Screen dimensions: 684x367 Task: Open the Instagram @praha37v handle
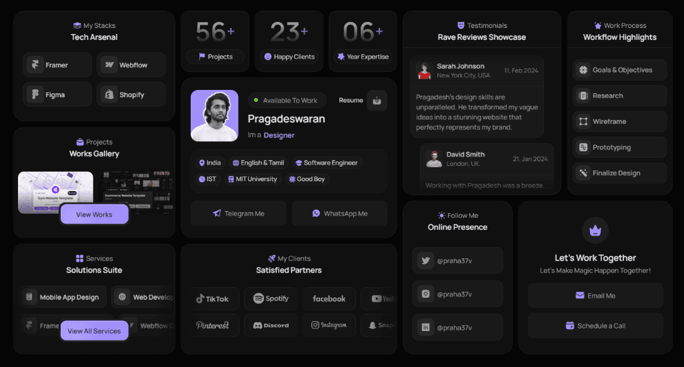457,294
